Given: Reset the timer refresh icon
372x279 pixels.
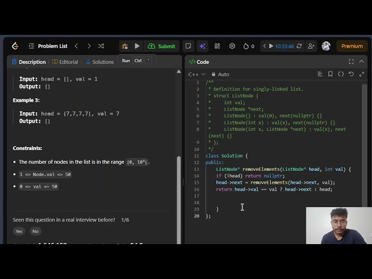Looking at the screenshot, I should pyautogui.click(x=299, y=46).
